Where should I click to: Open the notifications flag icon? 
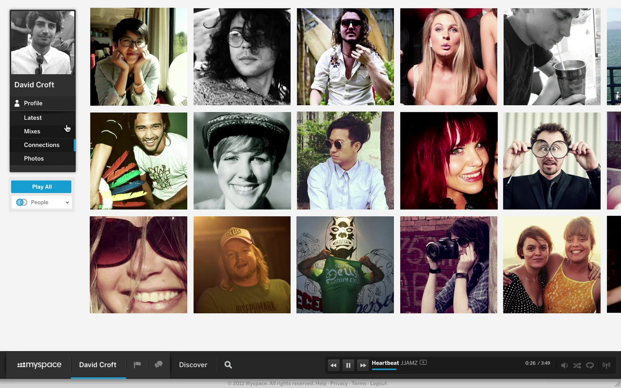(x=137, y=365)
